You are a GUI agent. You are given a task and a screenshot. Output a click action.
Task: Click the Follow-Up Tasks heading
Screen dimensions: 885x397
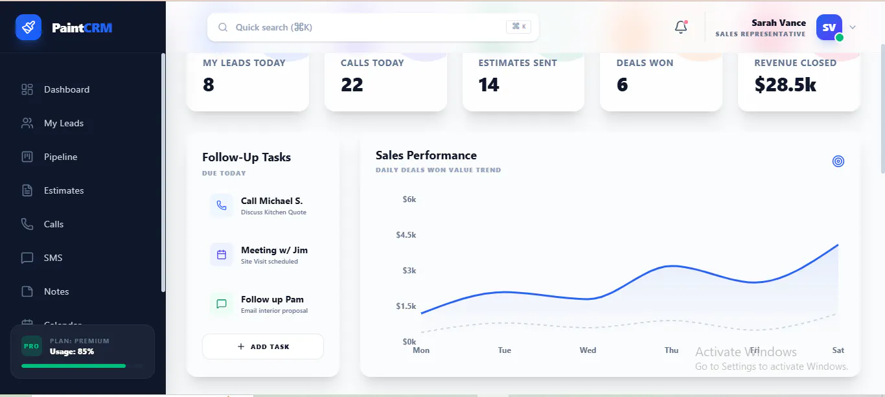246,157
